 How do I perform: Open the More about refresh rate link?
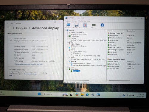coord(30,74)
